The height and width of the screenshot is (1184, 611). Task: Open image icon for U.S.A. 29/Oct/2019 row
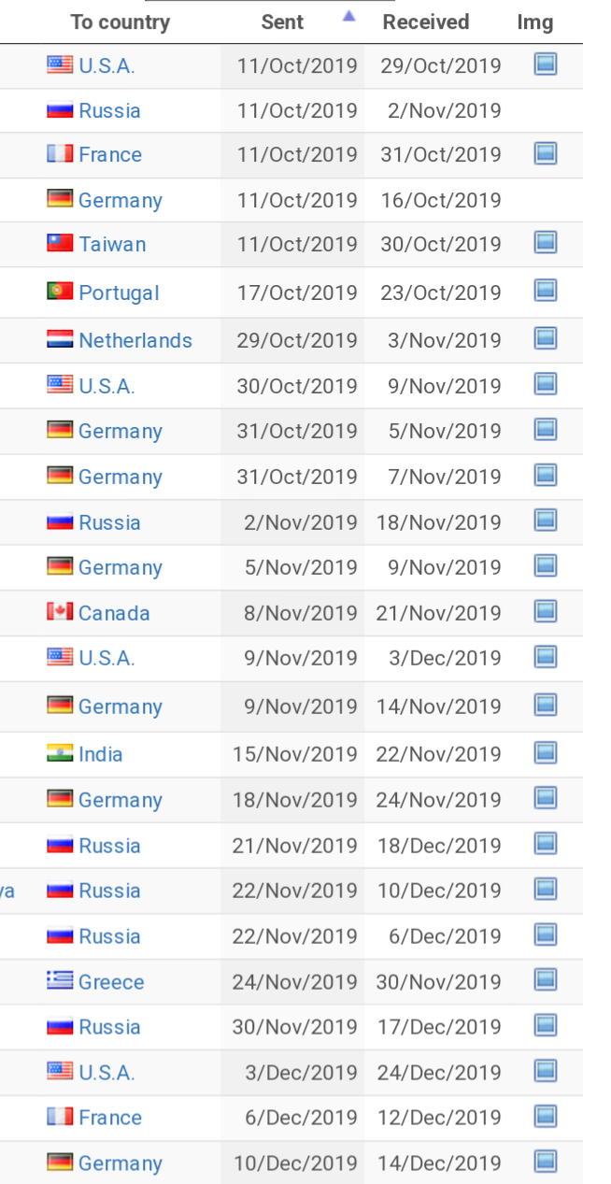[x=546, y=64]
